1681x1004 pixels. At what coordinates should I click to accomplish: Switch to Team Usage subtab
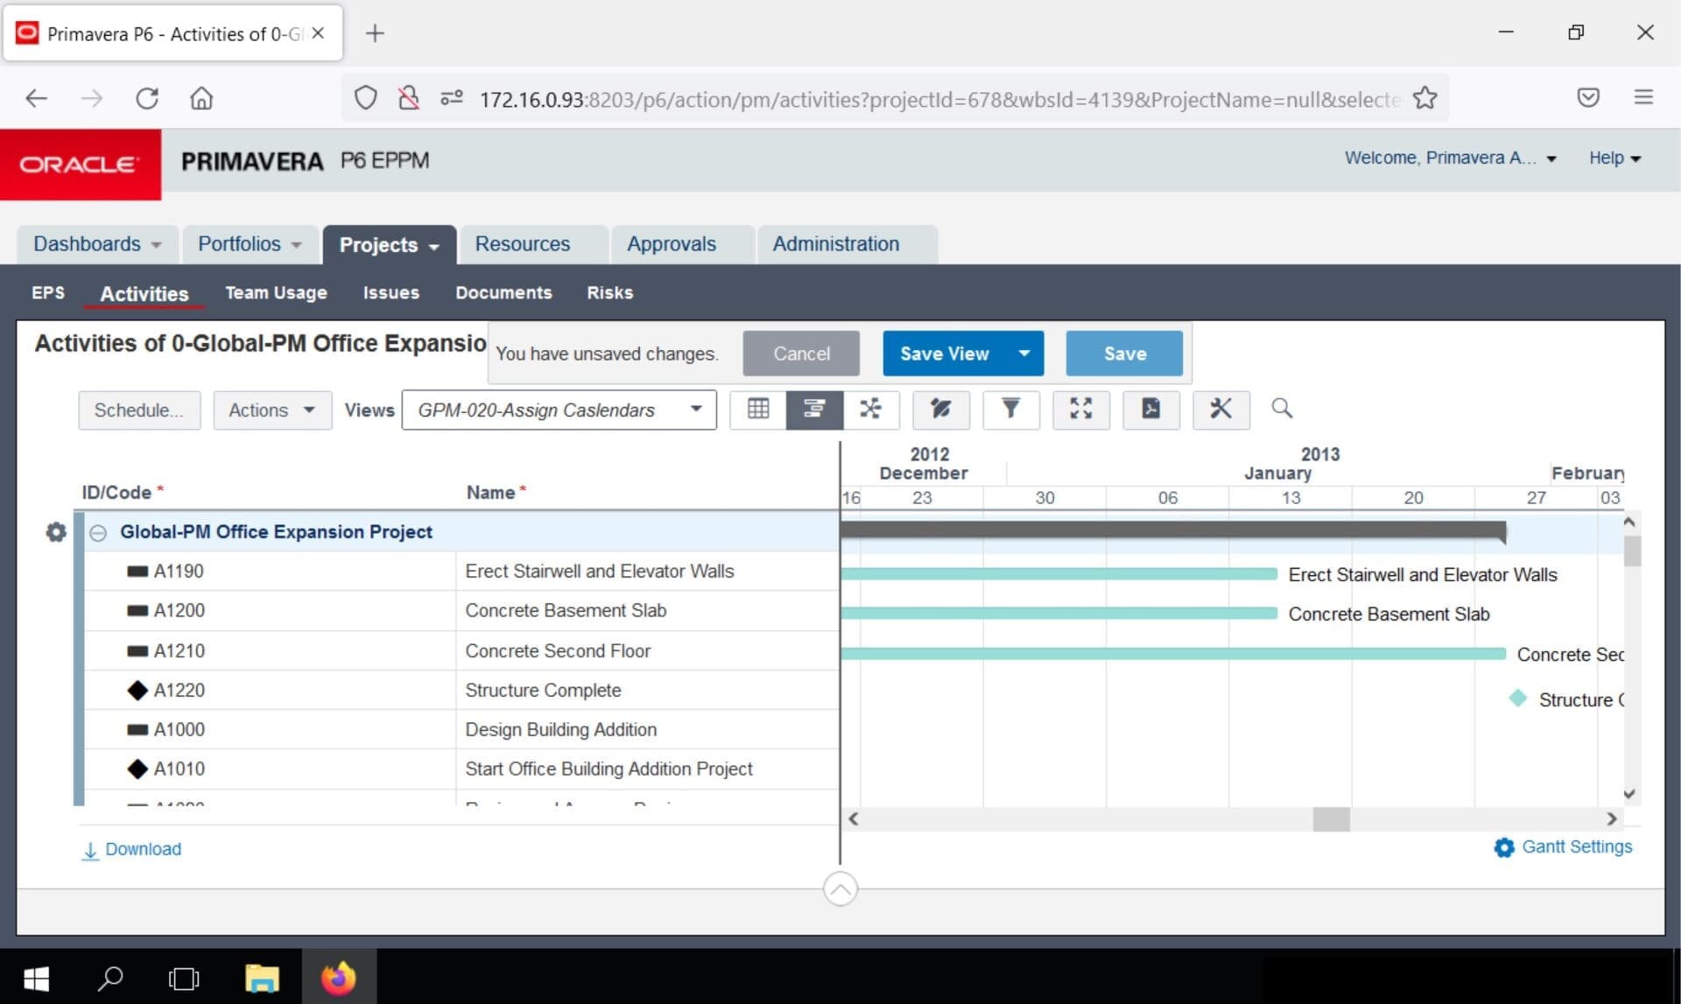coord(276,293)
